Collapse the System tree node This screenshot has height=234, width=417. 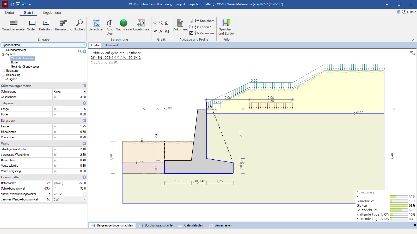coord(3,54)
